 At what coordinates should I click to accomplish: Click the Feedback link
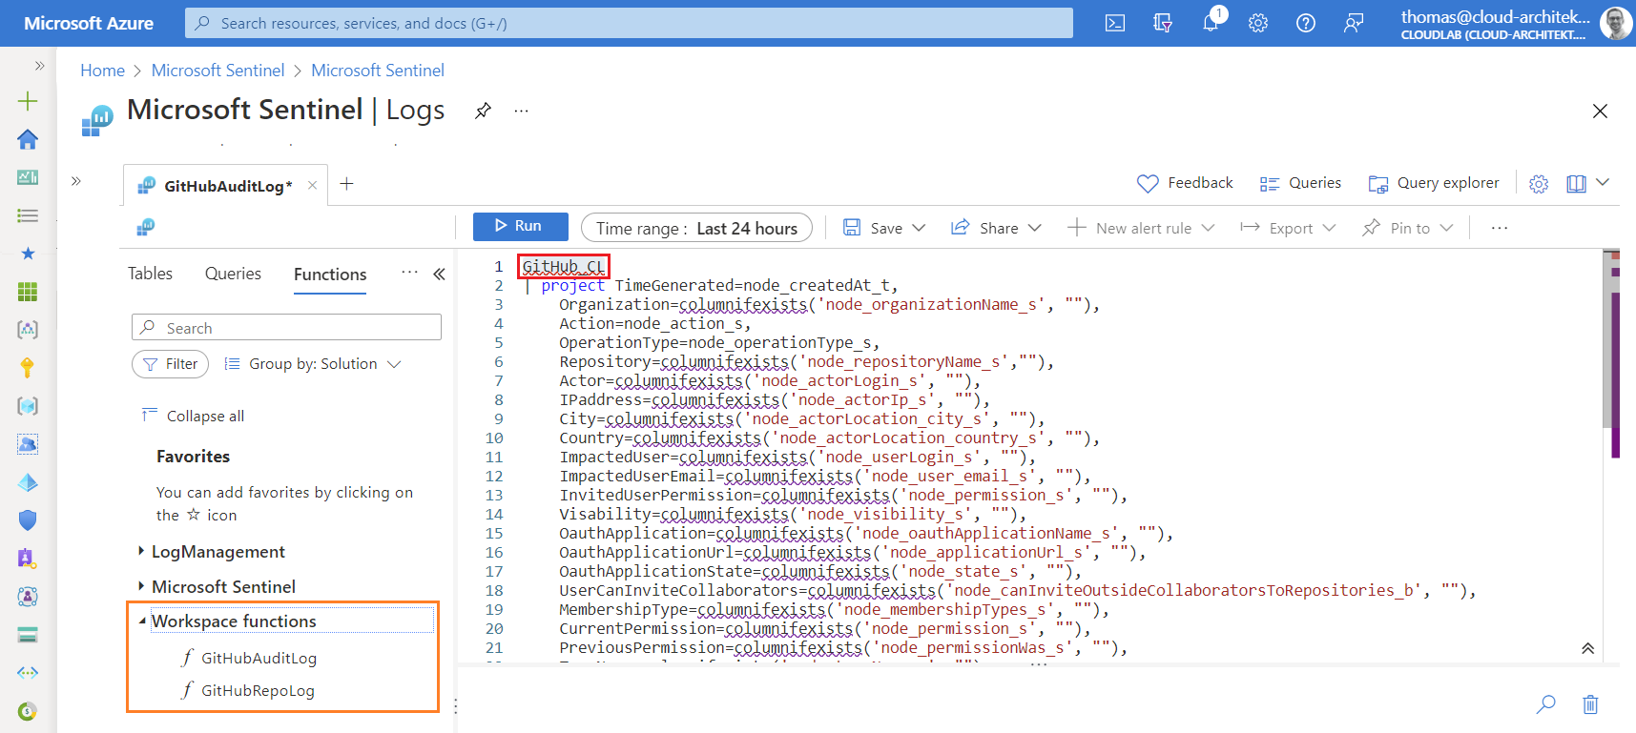coord(1186,183)
